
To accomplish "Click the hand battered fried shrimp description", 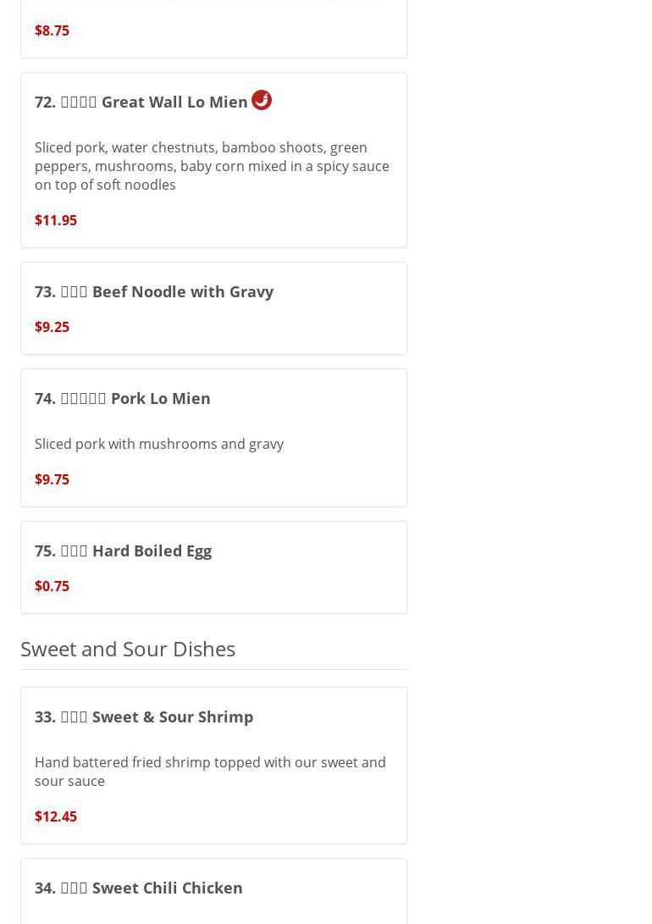I will coord(210,772).
